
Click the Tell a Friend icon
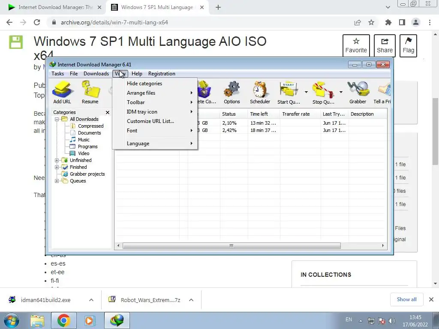[382, 93]
